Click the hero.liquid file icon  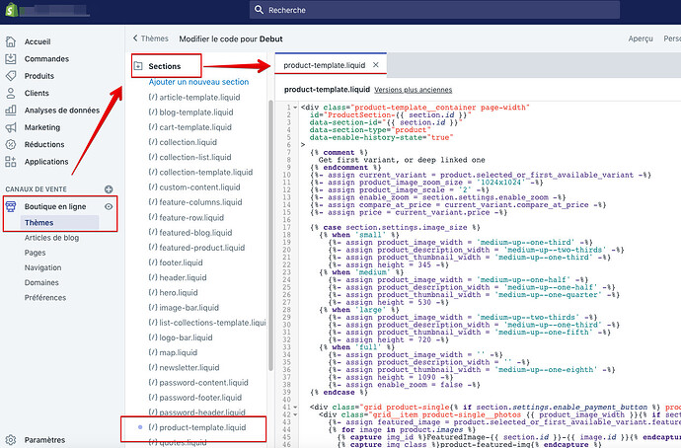[x=152, y=293]
